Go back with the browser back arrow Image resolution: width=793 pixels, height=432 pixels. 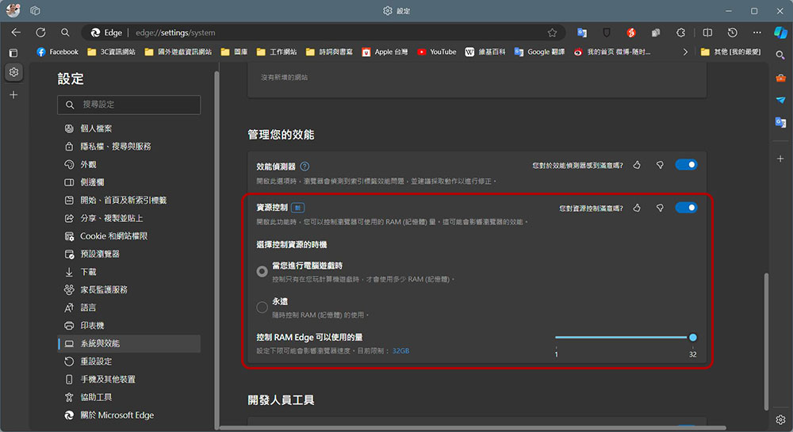[16, 32]
